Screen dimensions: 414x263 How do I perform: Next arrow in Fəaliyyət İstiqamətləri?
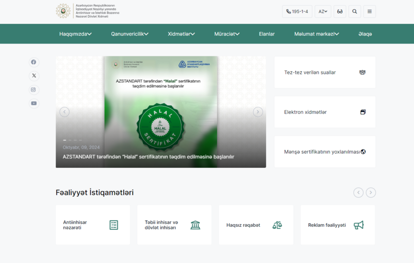coord(371,193)
